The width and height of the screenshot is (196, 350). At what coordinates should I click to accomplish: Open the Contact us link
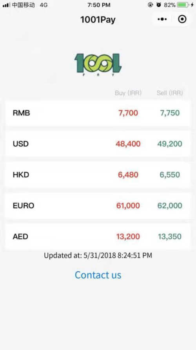coord(98,275)
